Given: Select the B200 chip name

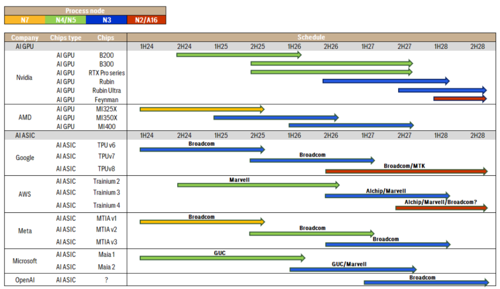Looking at the screenshot, I should [106, 55].
